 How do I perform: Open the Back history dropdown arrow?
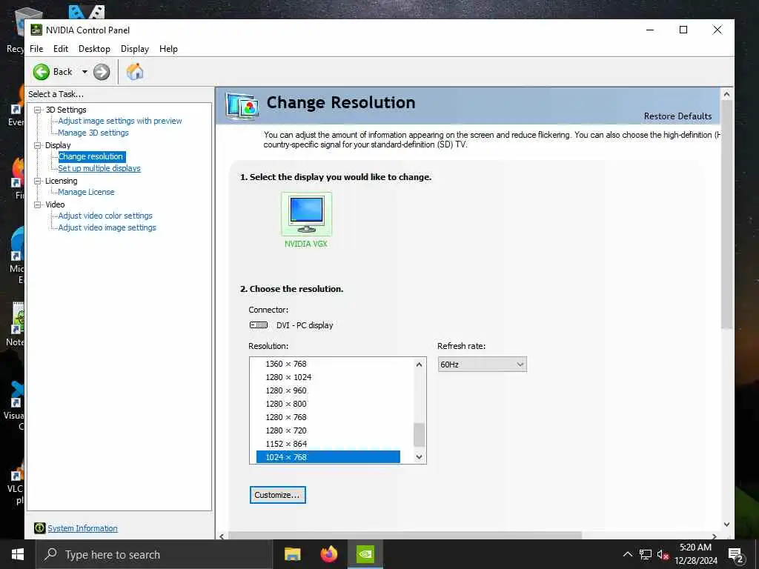[x=84, y=72]
